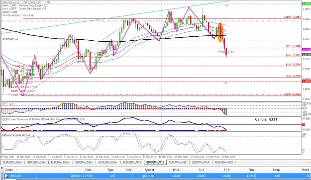The image size is (311, 180).
Task: Open the AUDUSDm,Daily chart tab
Action: pos(108,163)
